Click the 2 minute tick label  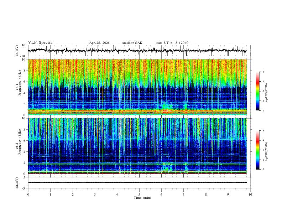tap(73, 194)
